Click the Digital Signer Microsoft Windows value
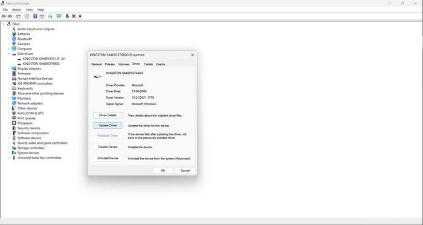 click(144, 103)
